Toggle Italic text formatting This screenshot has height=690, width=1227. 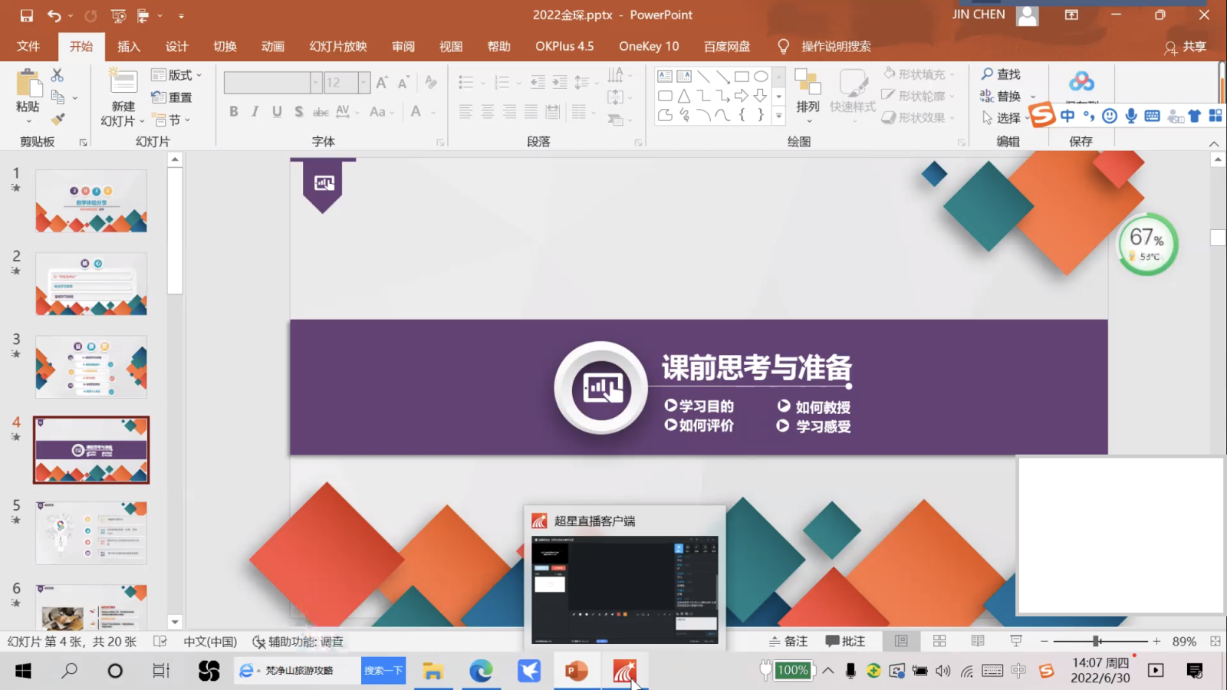point(255,112)
